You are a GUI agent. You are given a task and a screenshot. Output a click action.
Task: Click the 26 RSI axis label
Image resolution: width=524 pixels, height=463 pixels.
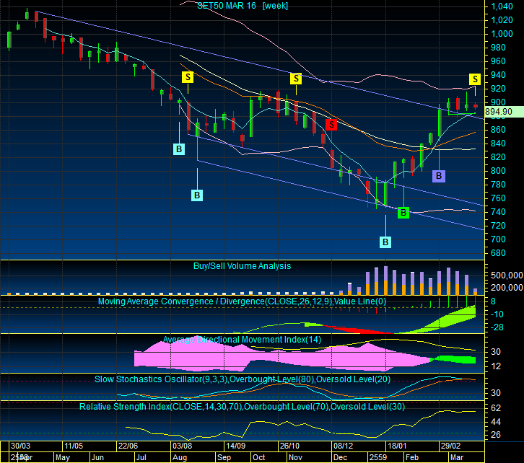[x=496, y=435]
